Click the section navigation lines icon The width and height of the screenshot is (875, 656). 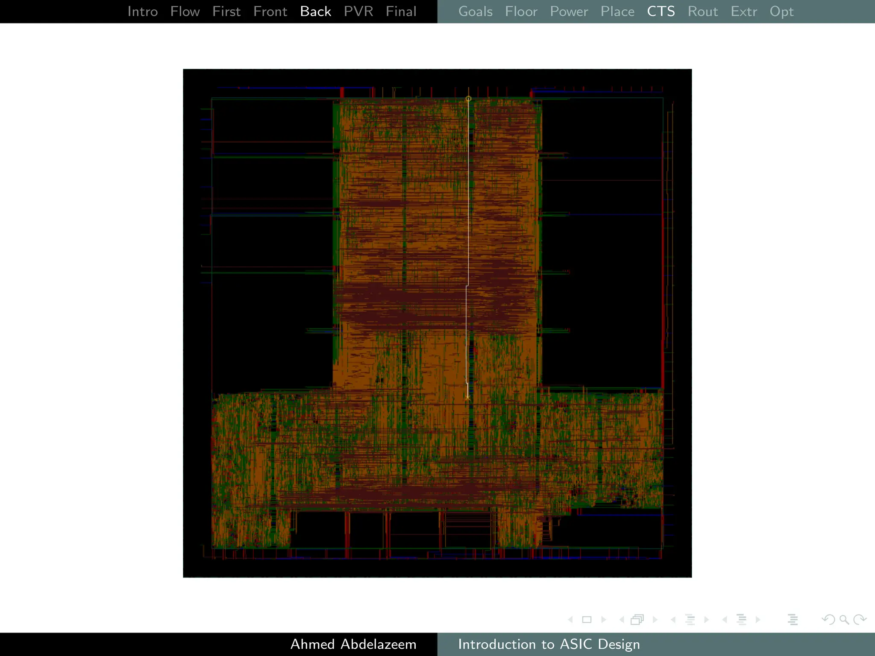[741, 619]
